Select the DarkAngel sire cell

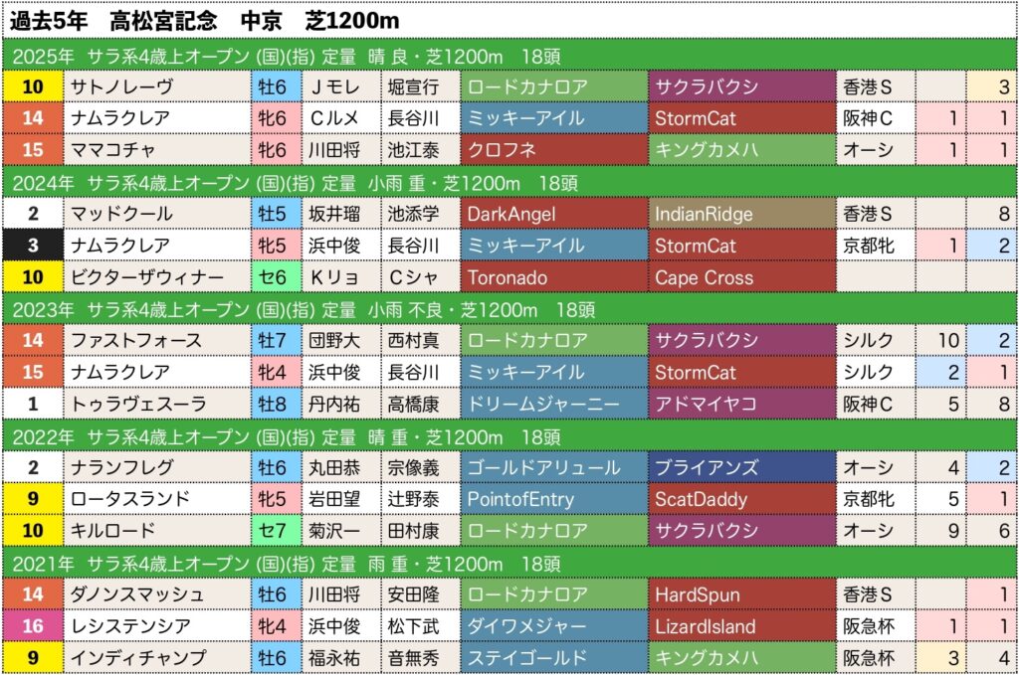(x=553, y=215)
